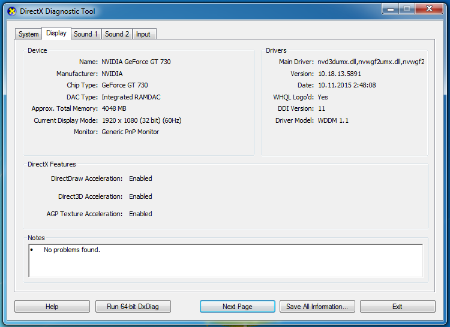Click the 'DirectX Diagnostic Tool' window title
Viewport: 450px width, 327px height.
58,11
